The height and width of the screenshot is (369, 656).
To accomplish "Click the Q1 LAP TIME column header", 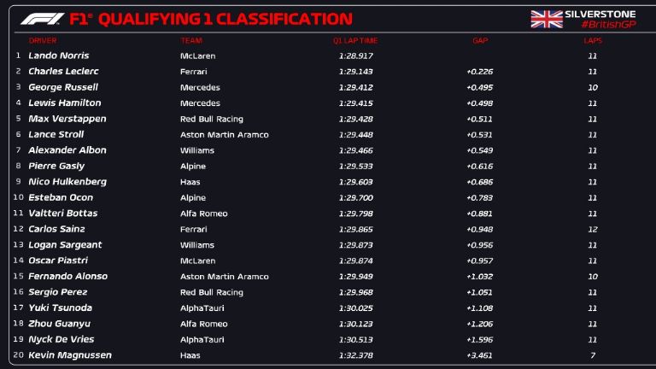I will [355, 40].
